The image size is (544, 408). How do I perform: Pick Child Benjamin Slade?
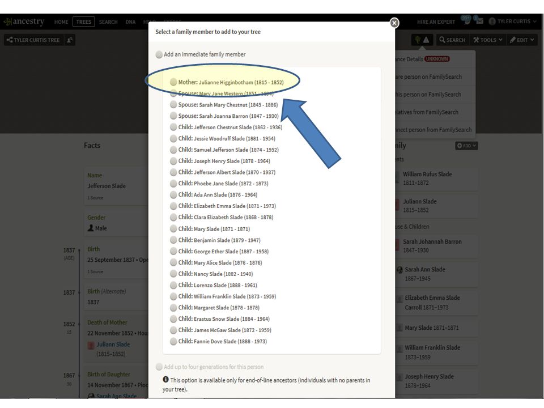pyautogui.click(x=173, y=240)
